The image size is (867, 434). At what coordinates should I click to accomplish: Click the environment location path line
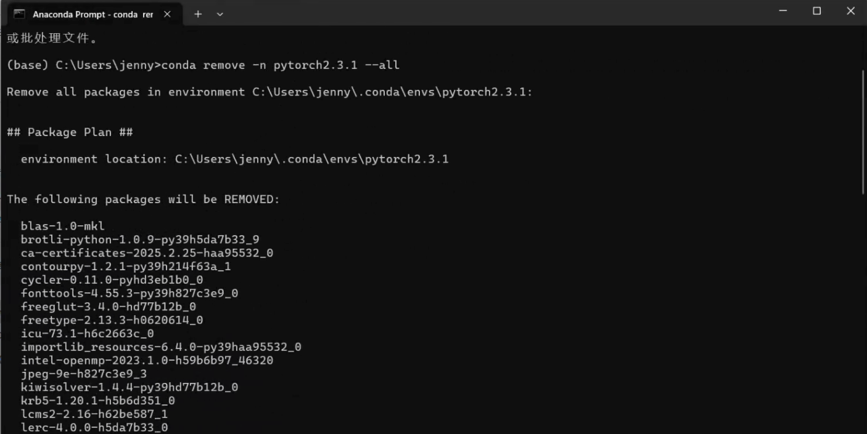[x=234, y=159]
